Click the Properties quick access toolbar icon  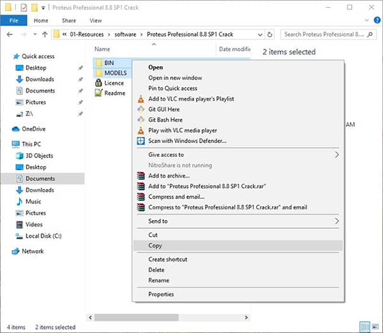[24, 8]
